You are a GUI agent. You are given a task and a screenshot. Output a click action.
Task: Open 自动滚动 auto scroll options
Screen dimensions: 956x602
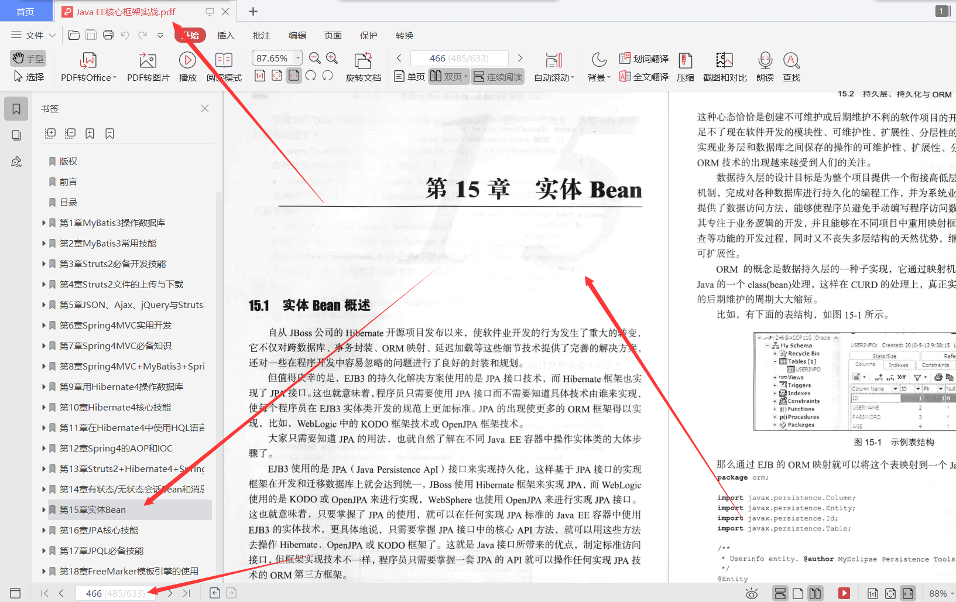click(x=554, y=67)
